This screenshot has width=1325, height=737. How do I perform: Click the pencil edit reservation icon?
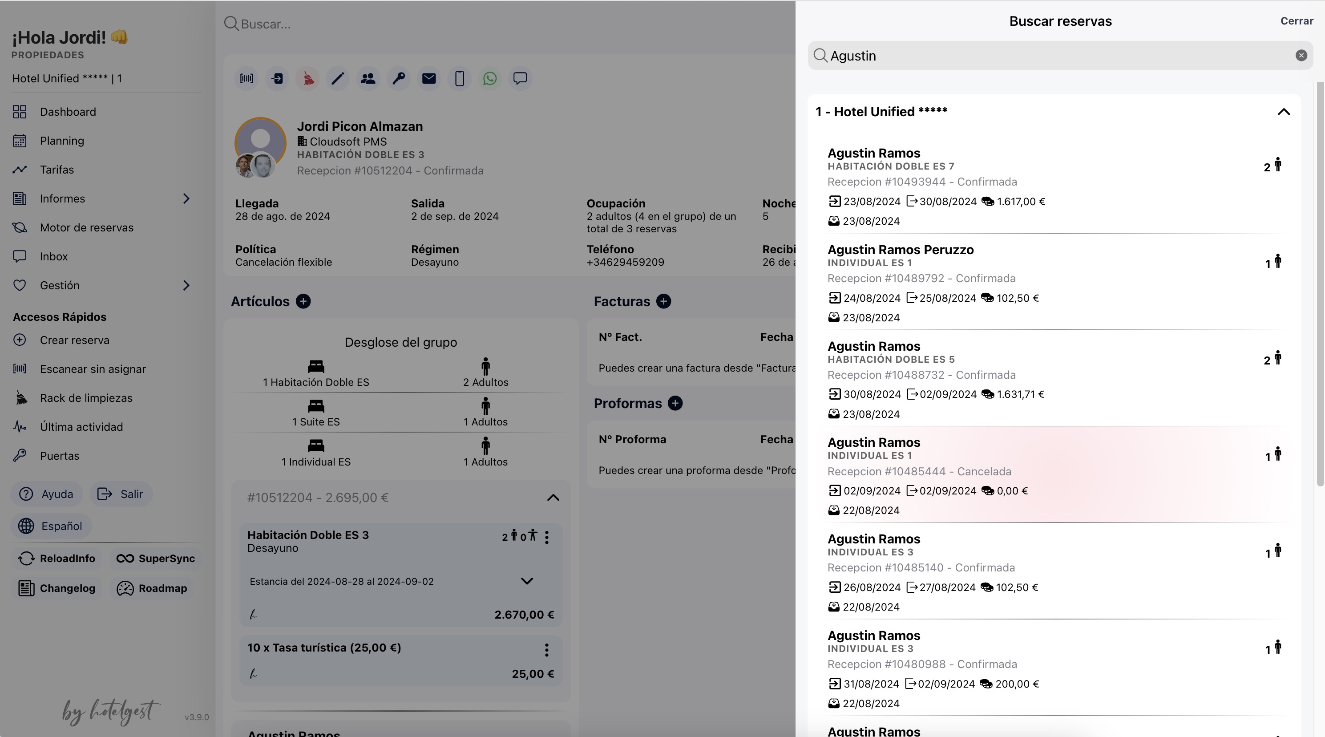point(337,78)
